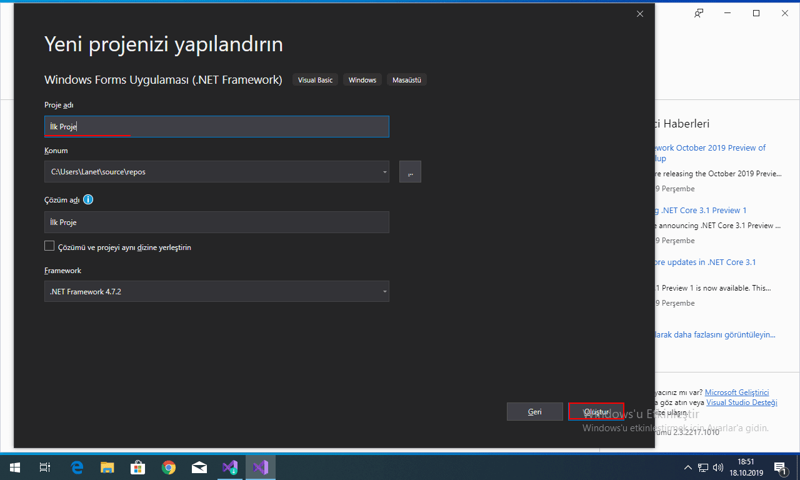Click the daha fazlasını görüntüleyin link
The image size is (800, 480).
[714, 334]
